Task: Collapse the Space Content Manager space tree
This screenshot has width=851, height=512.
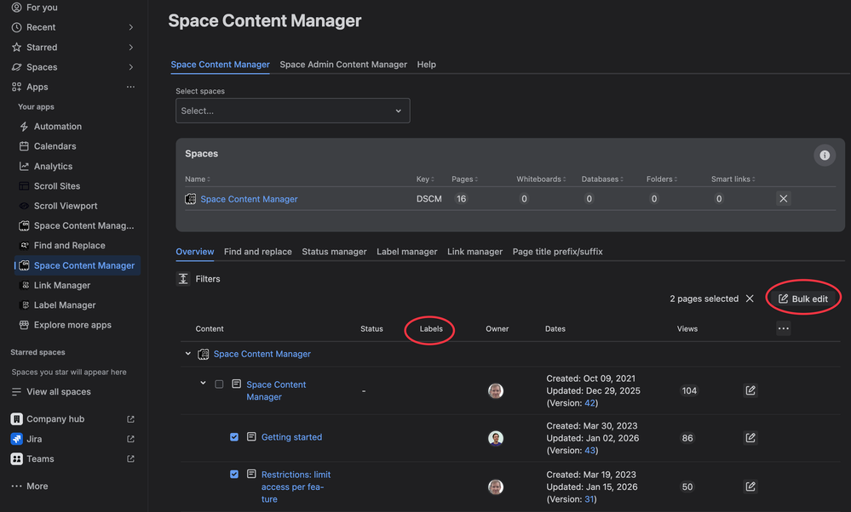Action: [188, 354]
